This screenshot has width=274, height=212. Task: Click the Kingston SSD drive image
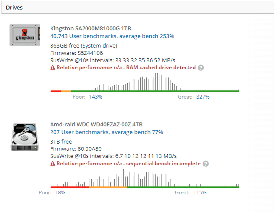pos(25,35)
